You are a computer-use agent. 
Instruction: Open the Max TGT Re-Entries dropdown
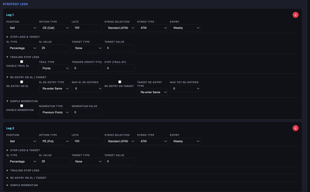(185, 88)
